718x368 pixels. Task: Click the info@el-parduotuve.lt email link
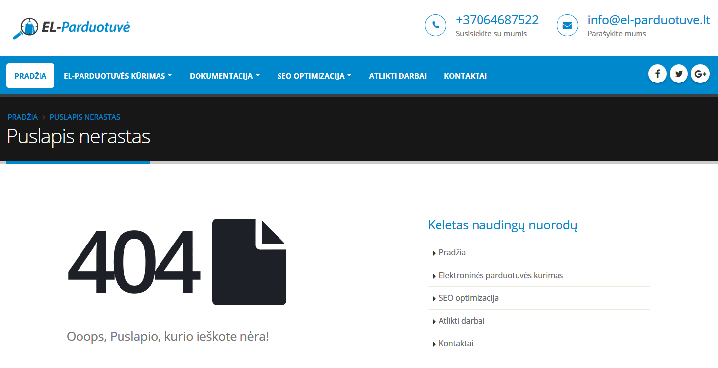(x=649, y=20)
